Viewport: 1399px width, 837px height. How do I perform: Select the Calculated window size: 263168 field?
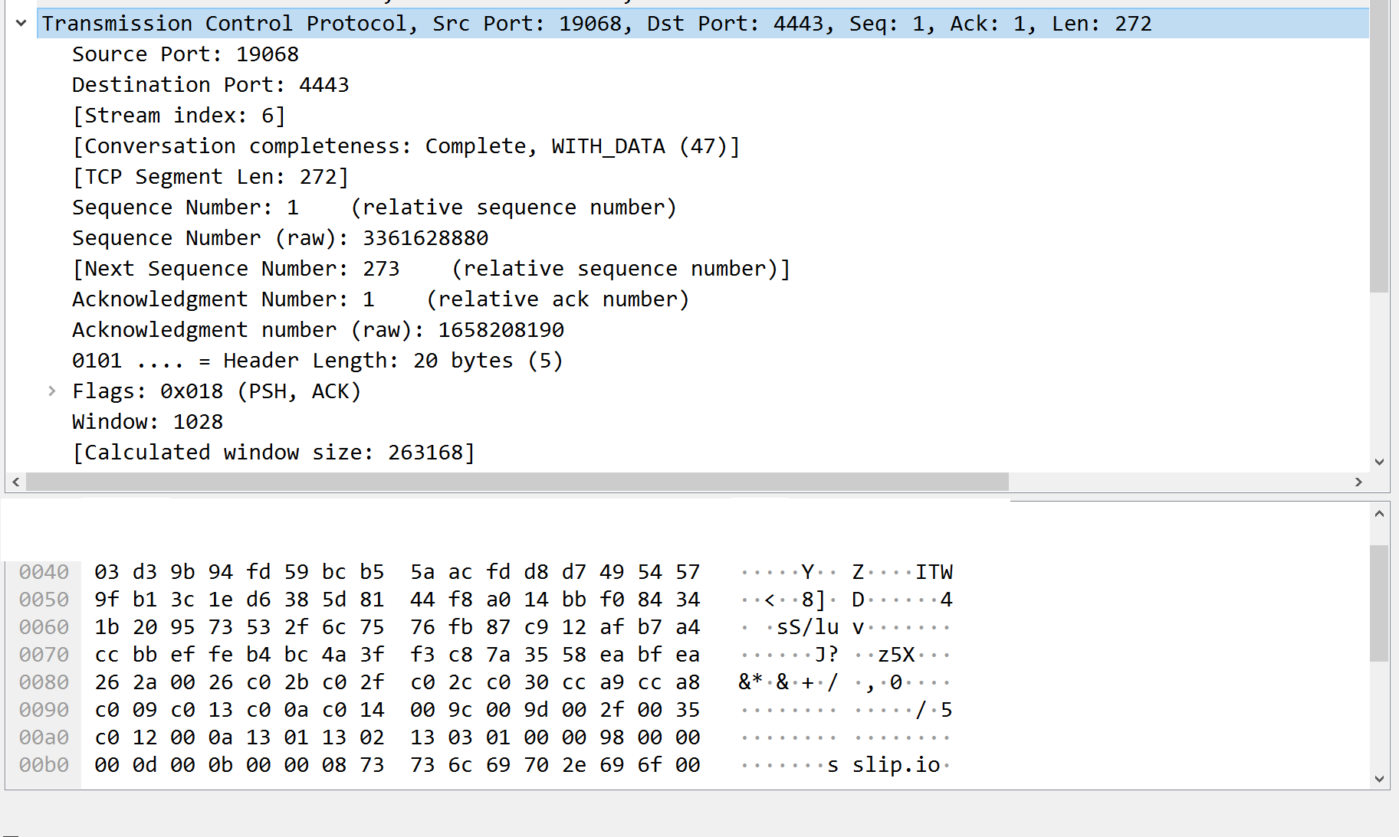coord(273,452)
